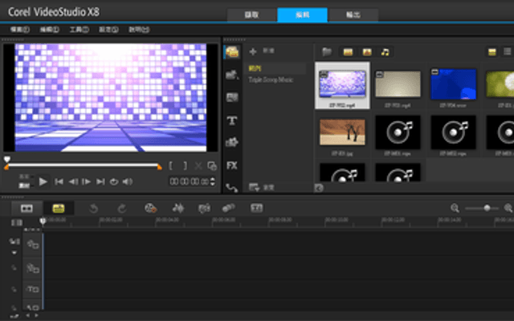This screenshot has width=514, height=321.
Task: Open the Record/Capture Option icon
Action: [x=150, y=208]
